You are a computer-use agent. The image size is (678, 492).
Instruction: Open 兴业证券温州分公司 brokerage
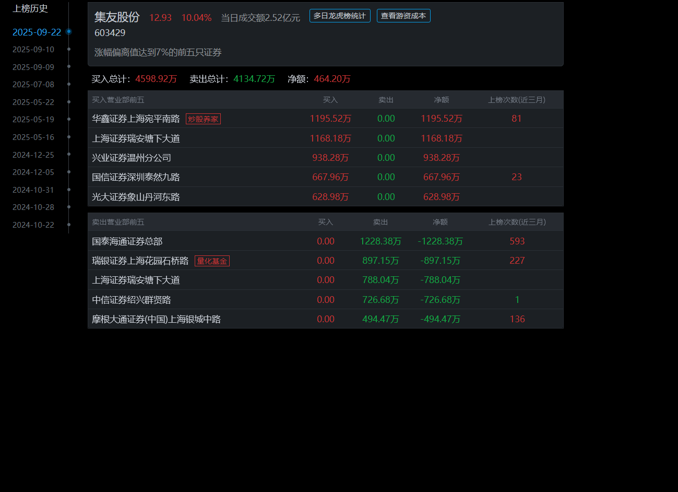(x=132, y=158)
